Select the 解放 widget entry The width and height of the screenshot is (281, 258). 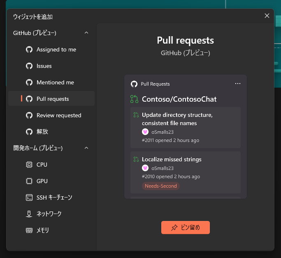click(51, 132)
